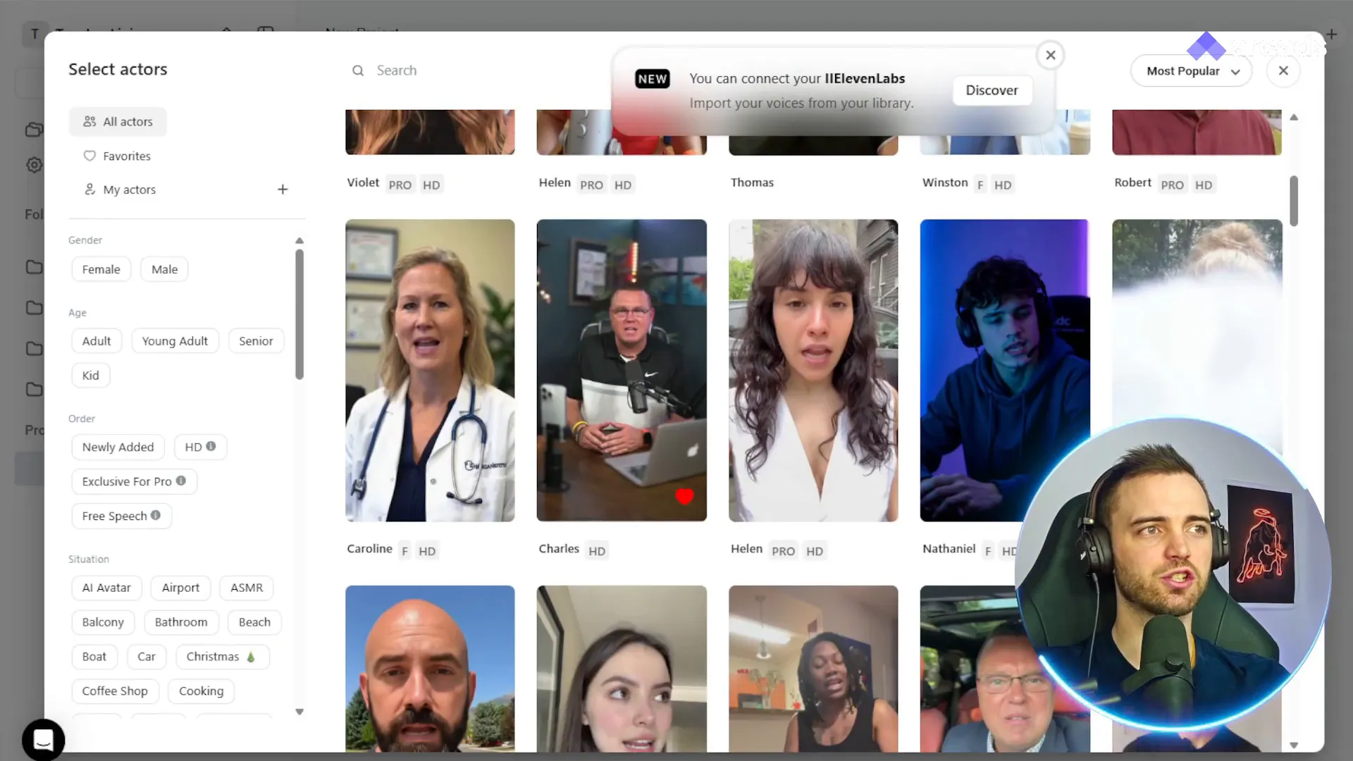Click the red heart on Charles thumbnail
1353x761 pixels.
click(684, 496)
